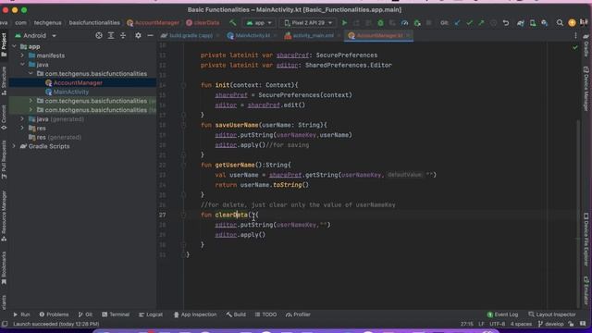The image size is (592, 333).
Task: Close the AccountManager.kt tab
Action: 408,36
